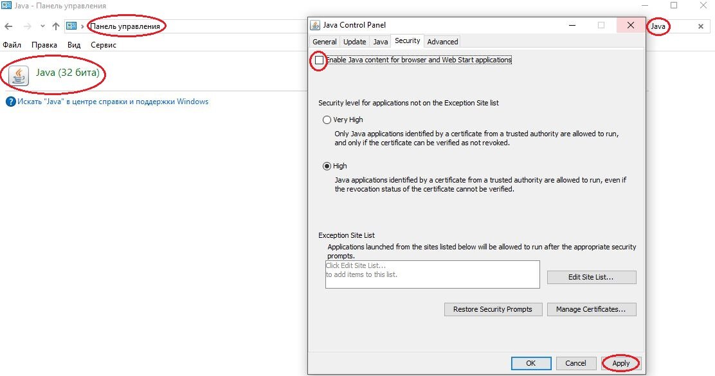715x376 pixels.
Task: Go up one folder level with up arrow
Action: tap(56, 26)
